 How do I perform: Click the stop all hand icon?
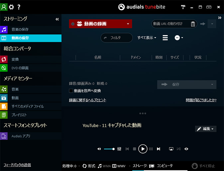[194, 166]
